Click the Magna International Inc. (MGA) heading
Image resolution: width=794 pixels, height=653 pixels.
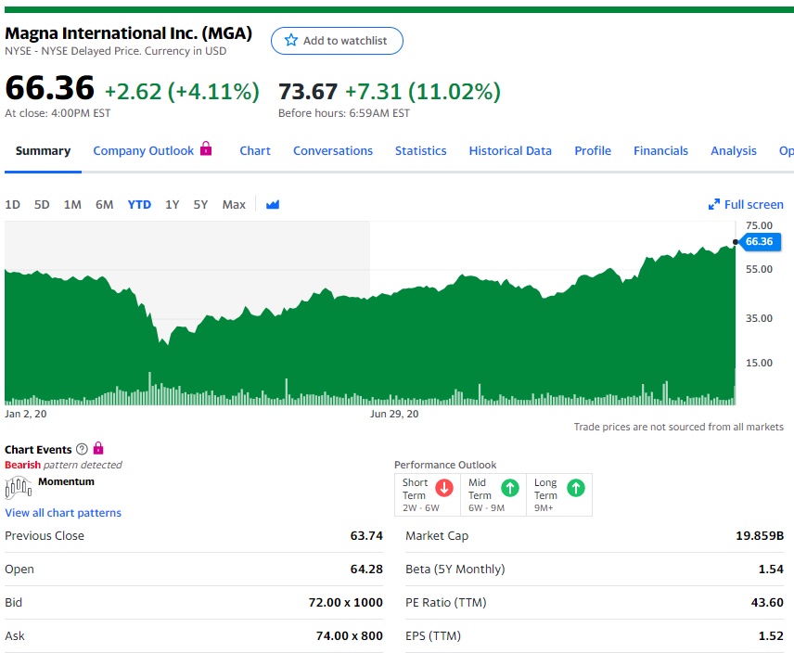(128, 33)
